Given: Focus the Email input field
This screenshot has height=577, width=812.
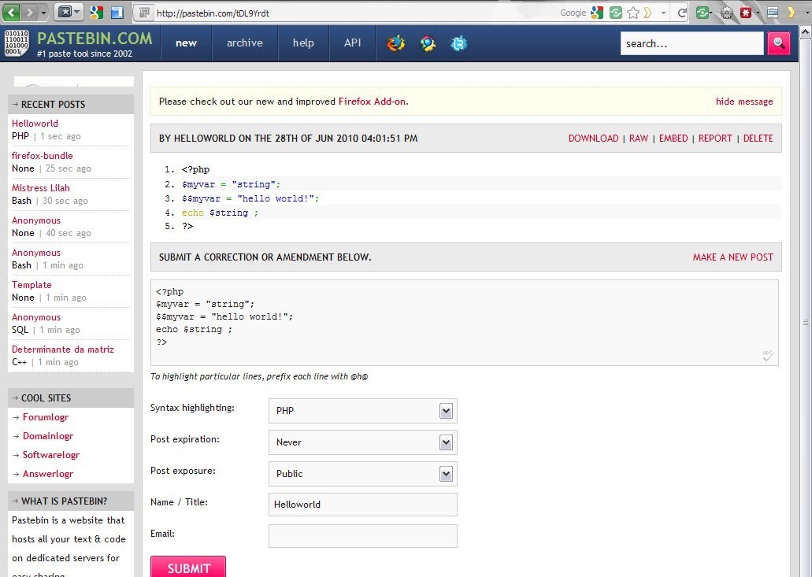Looking at the screenshot, I should (x=362, y=535).
